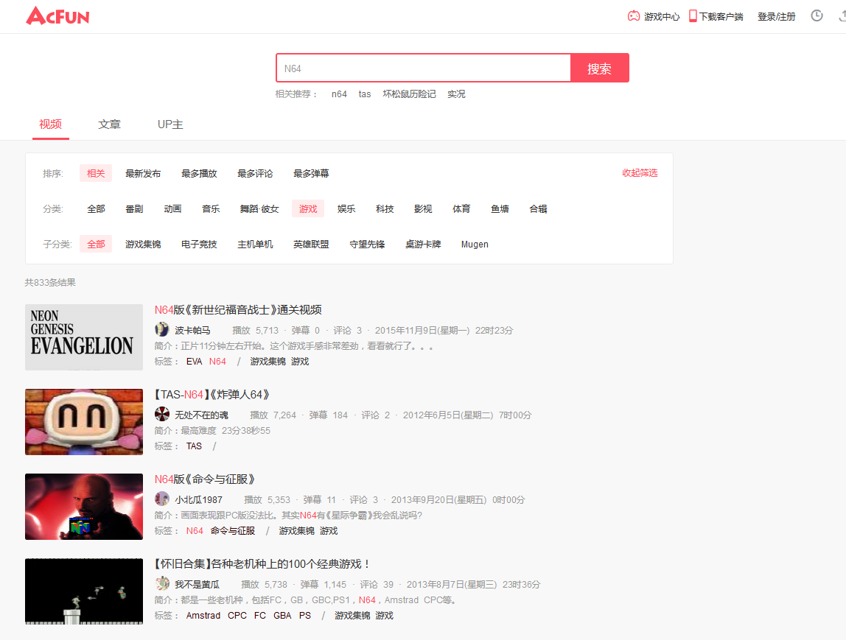Filter by category 音乐

tap(211, 209)
